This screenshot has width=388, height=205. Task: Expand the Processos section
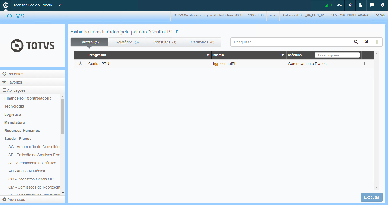[x=33, y=200]
